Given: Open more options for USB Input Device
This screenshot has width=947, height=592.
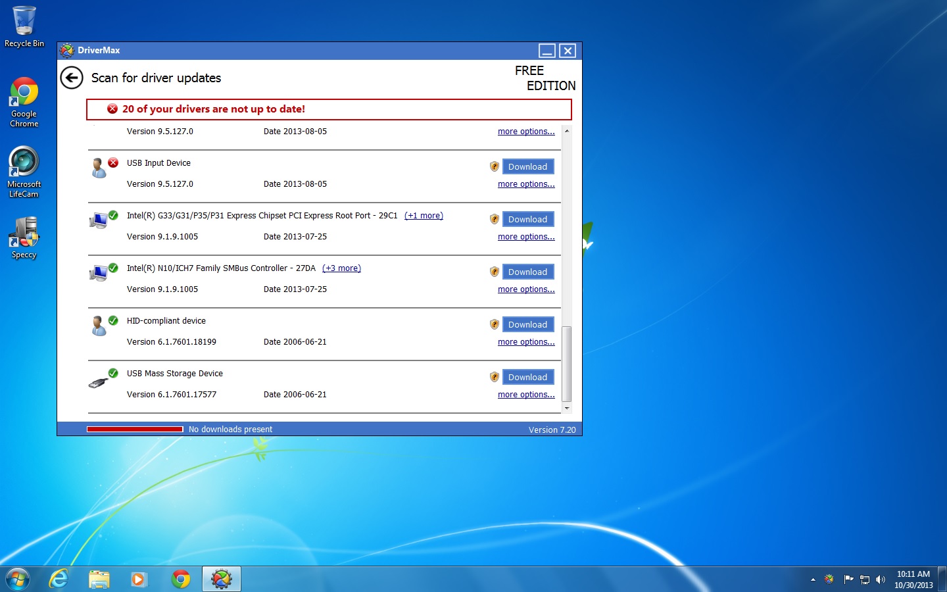Looking at the screenshot, I should [526, 184].
